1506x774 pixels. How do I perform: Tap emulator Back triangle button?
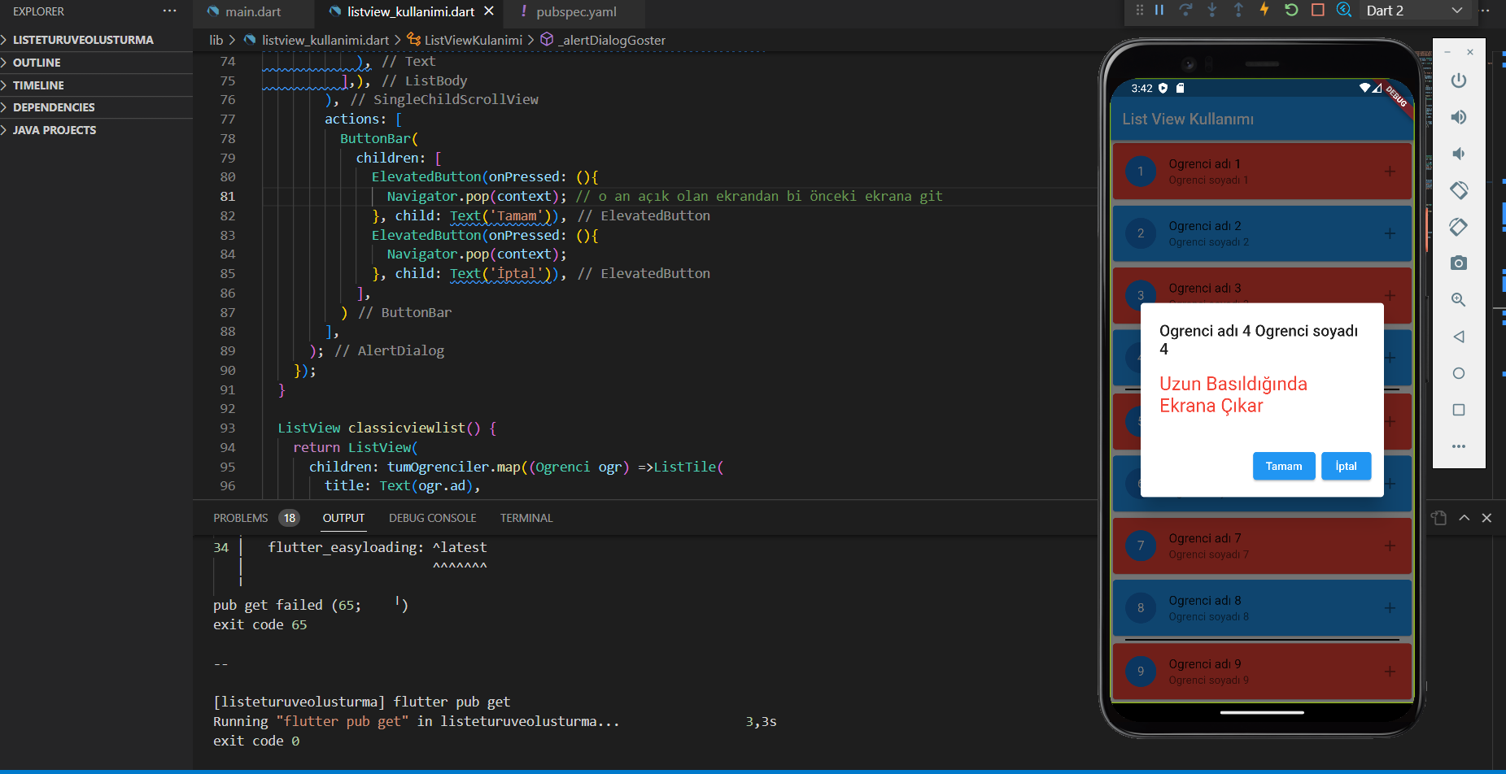[x=1459, y=337]
